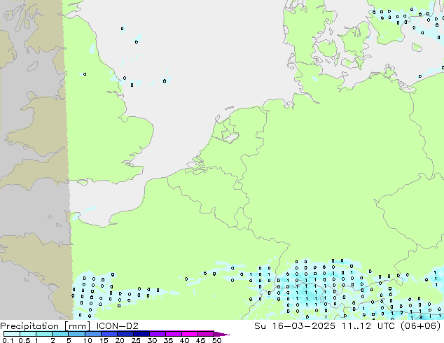Click the legend value "25"
The width and height of the screenshot is (444, 343).
click(x=136, y=340)
